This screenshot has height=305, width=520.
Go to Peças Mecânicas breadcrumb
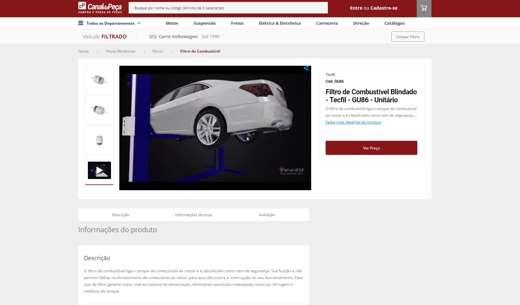[x=121, y=51]
